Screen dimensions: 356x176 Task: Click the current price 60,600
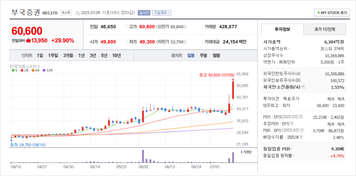[27, 31]
